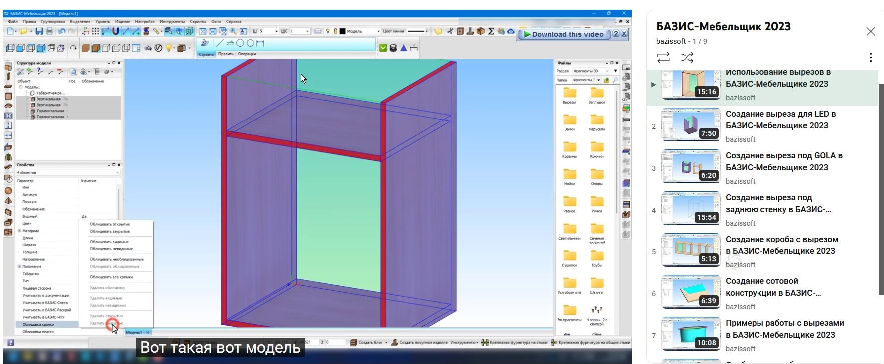Click the magnifier zoom icon in toolbar
The height and width of the screenshot is (364, 884).
point(233,31)
